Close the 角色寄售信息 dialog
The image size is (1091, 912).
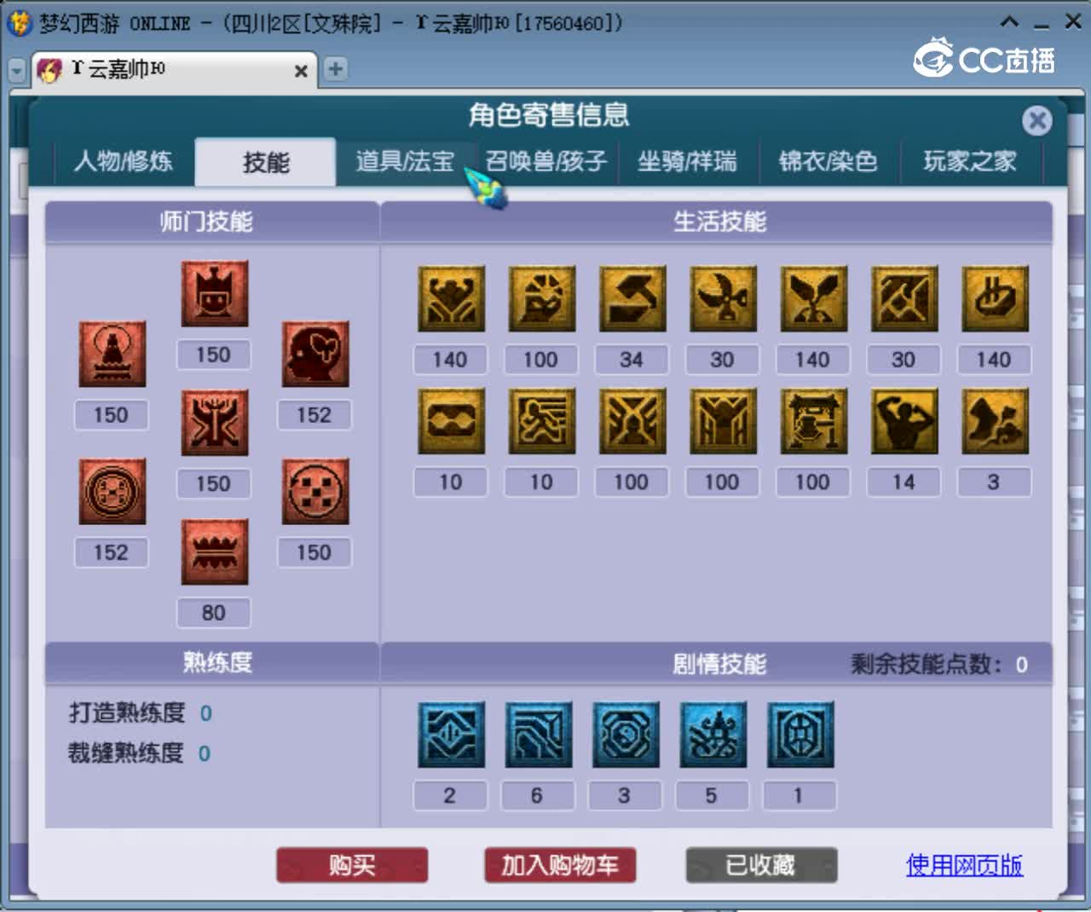tap(1037, 121)
